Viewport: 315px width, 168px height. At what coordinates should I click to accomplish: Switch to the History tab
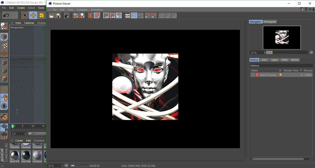(254, 60)
